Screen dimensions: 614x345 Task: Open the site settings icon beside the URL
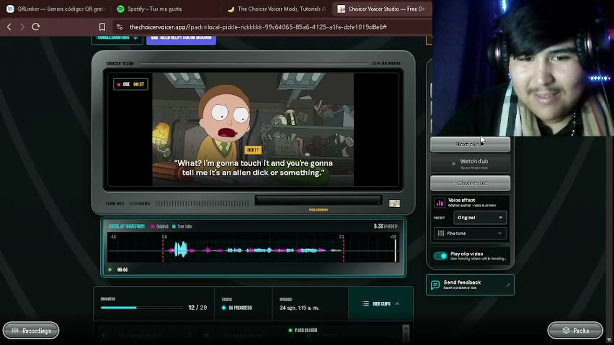[x=119, y=27]
